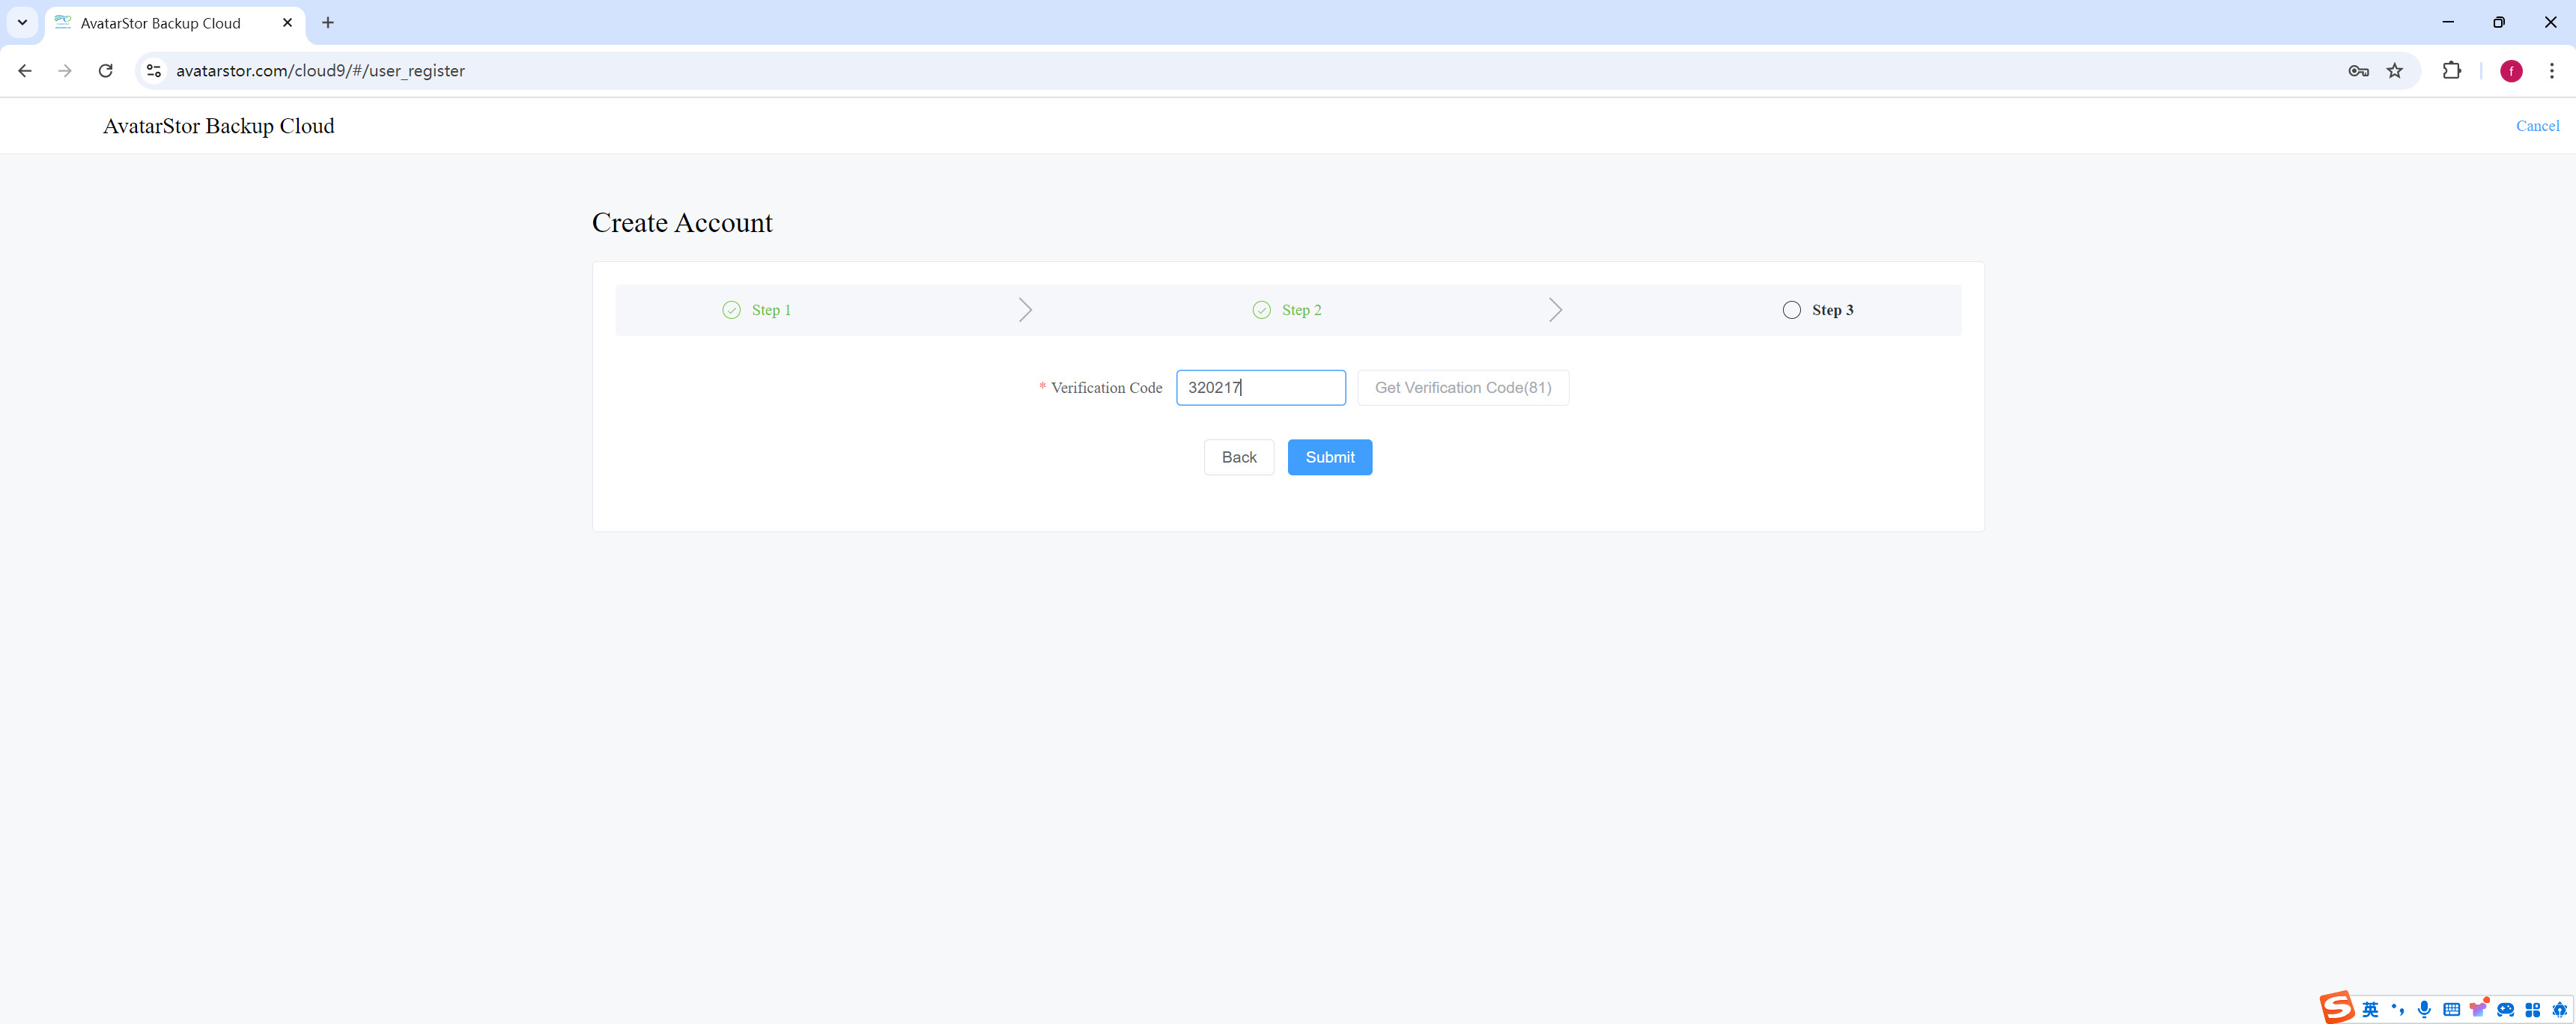Open the Chrome profile avatar
2576x1024 pixels.
pos(2511,71)
